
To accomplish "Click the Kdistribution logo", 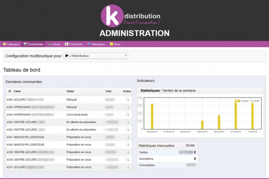I will [131, 16].
